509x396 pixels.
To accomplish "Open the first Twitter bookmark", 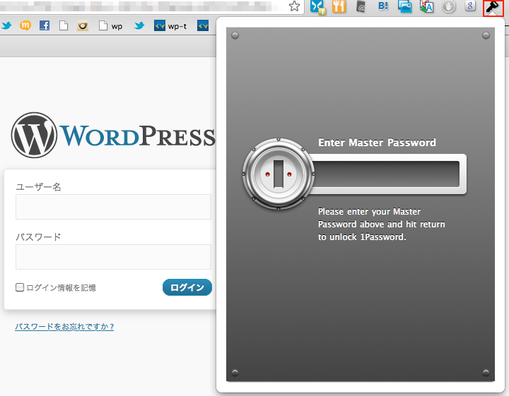I will 6,25.
